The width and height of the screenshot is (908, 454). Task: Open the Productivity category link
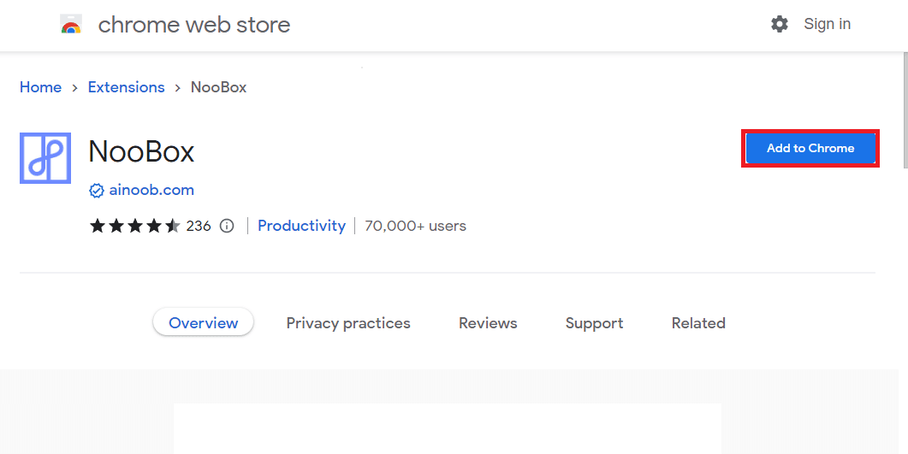coord(302,226)
